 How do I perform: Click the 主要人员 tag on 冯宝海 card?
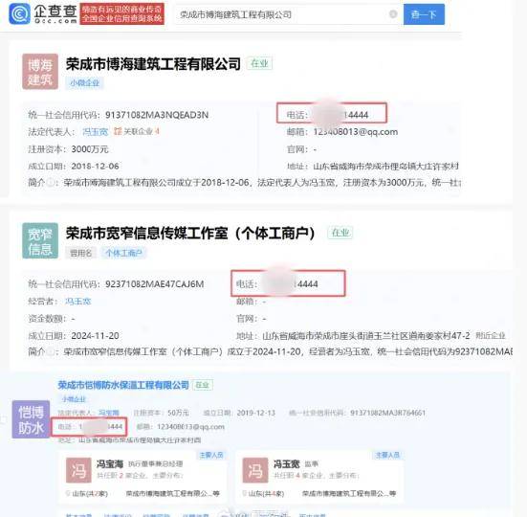pos(211,455)
